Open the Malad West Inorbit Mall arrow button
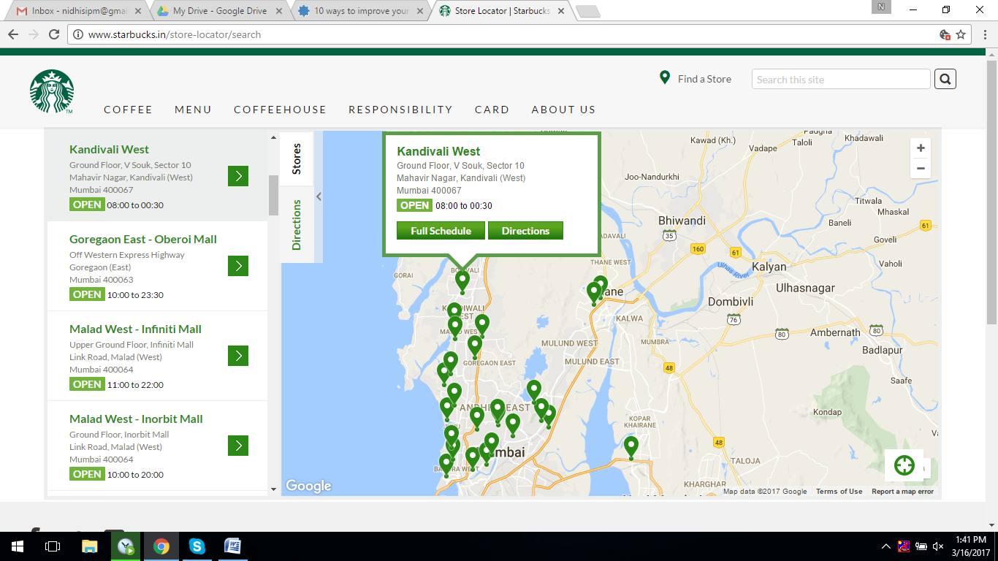 pos(238,446)
